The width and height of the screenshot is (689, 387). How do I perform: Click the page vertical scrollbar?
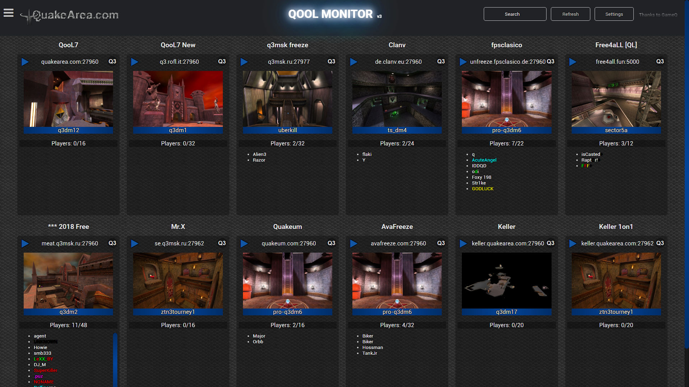(687, 174)
